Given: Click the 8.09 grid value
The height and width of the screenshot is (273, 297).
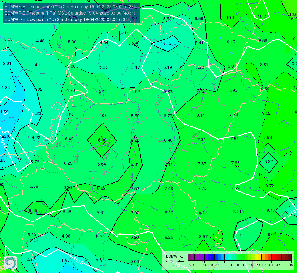Looking at the screenshot, I should point(169,213).
